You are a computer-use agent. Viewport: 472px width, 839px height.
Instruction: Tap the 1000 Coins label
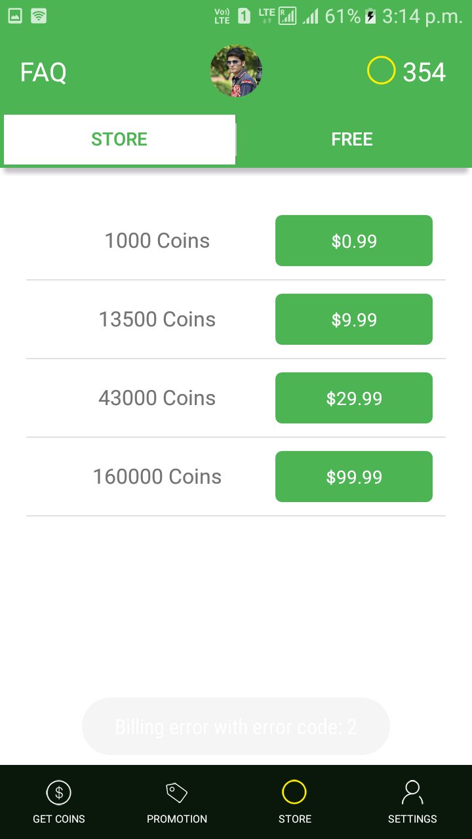[x=157, y=241]
